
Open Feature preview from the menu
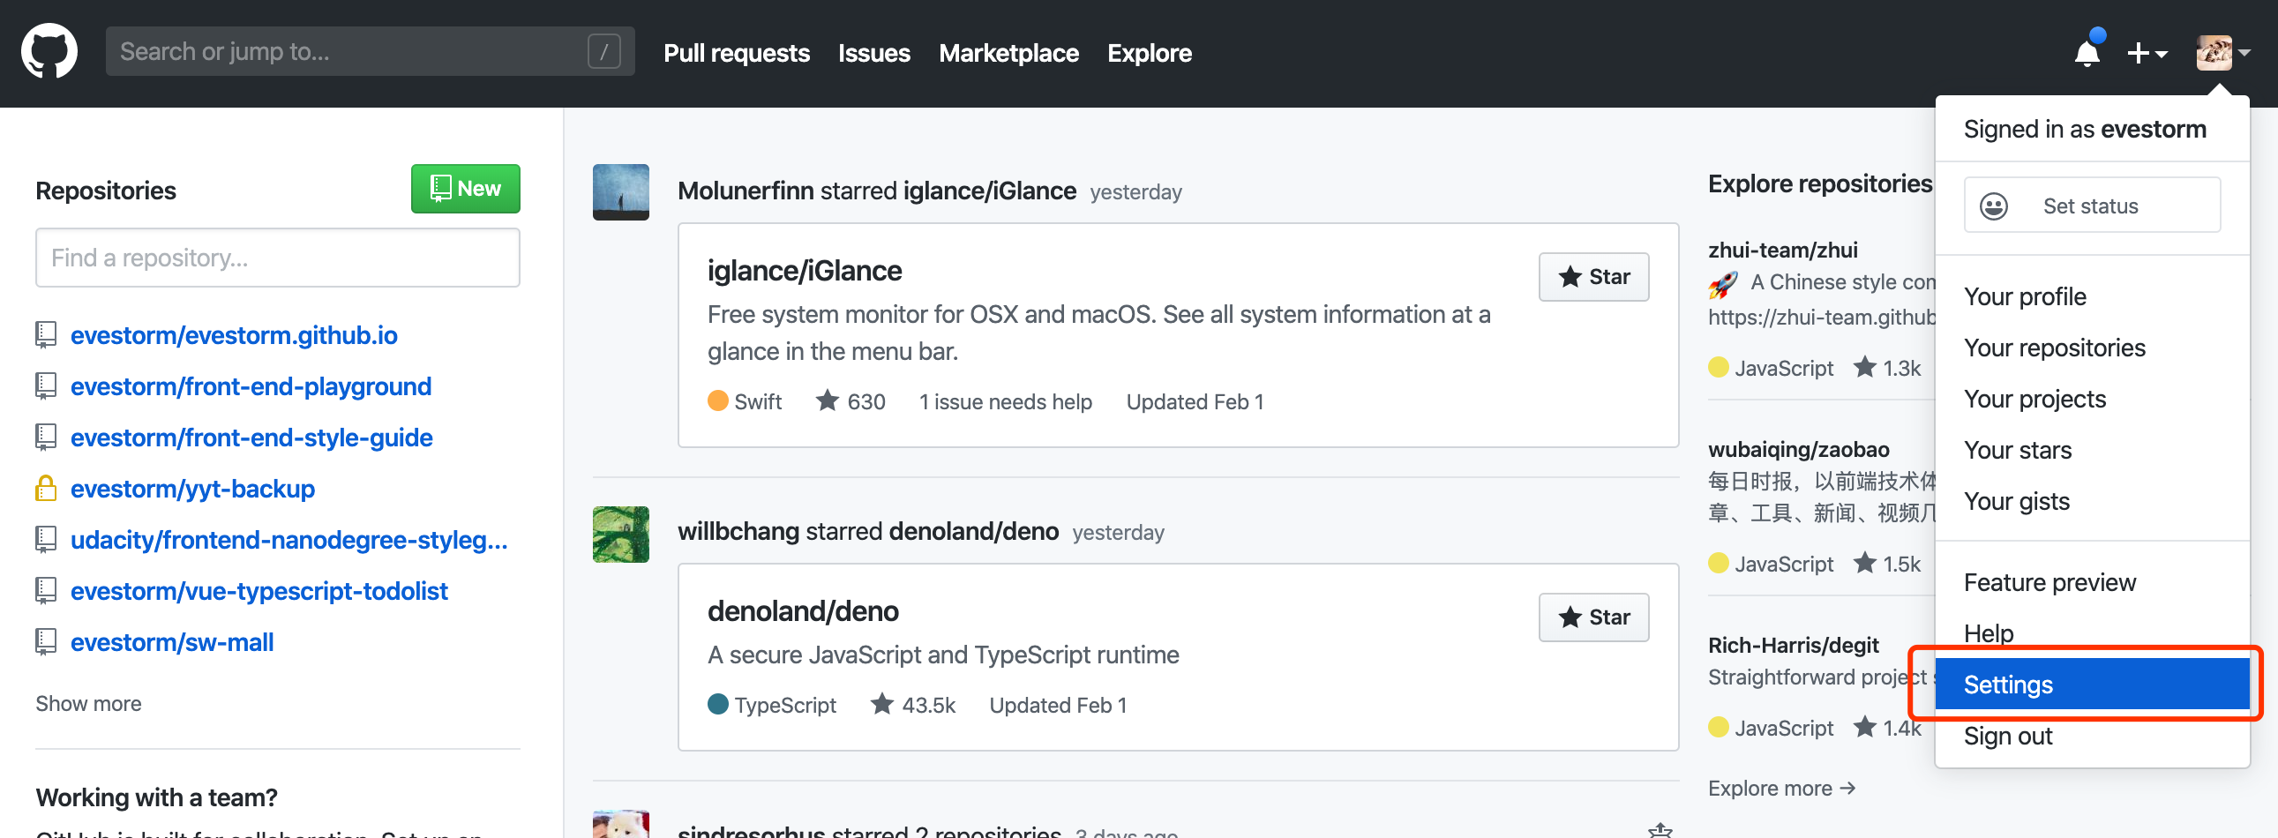[x=2092, y=582]
